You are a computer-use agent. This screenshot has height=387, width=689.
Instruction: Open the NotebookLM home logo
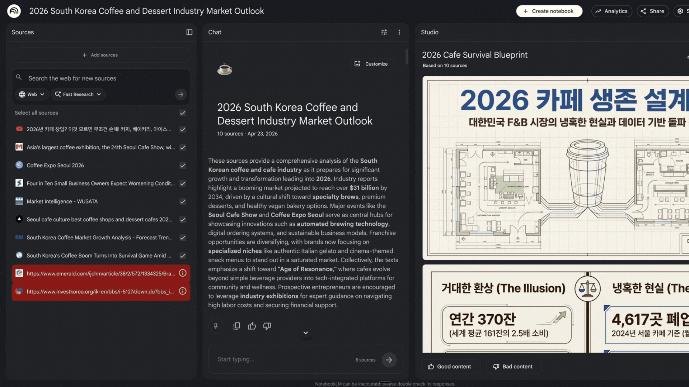(x=14, y=11)
